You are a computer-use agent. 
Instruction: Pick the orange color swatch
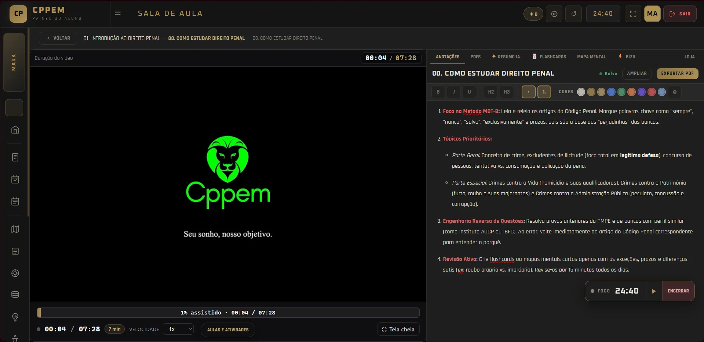pyautogui.click(x=631, y=92)
